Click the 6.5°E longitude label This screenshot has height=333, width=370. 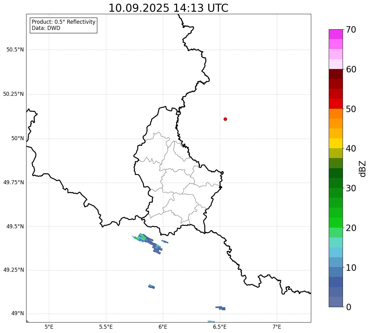[x=220, y=327]
